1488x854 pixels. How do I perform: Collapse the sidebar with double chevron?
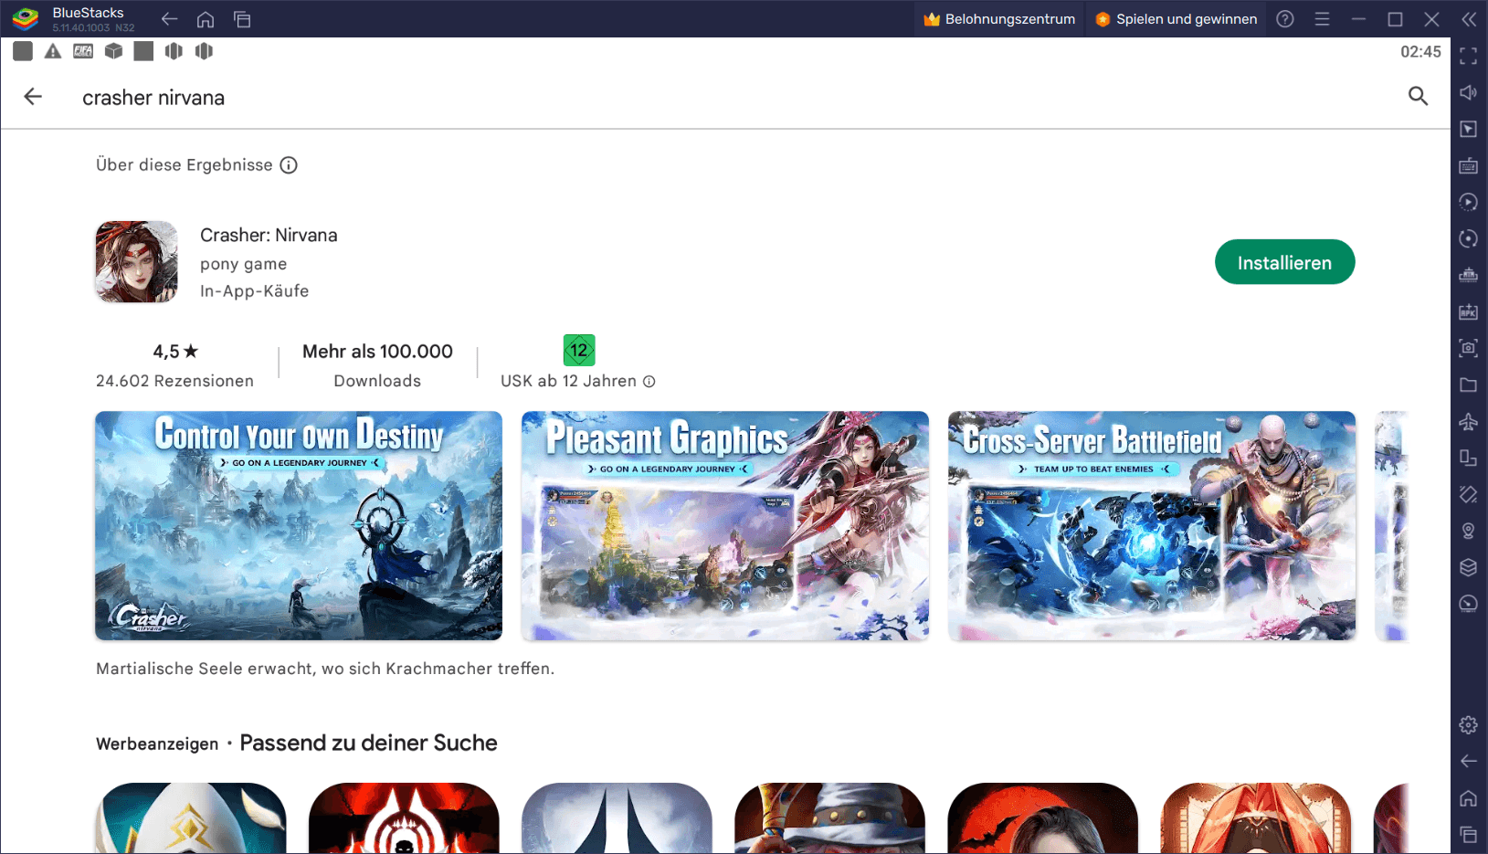pyautogui.click(x=1468, y=19)
